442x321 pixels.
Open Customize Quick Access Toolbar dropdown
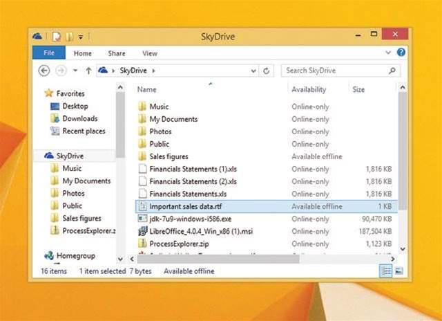click(81, 37)
